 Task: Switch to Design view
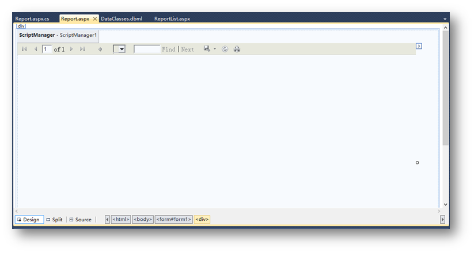click(29, 220)
